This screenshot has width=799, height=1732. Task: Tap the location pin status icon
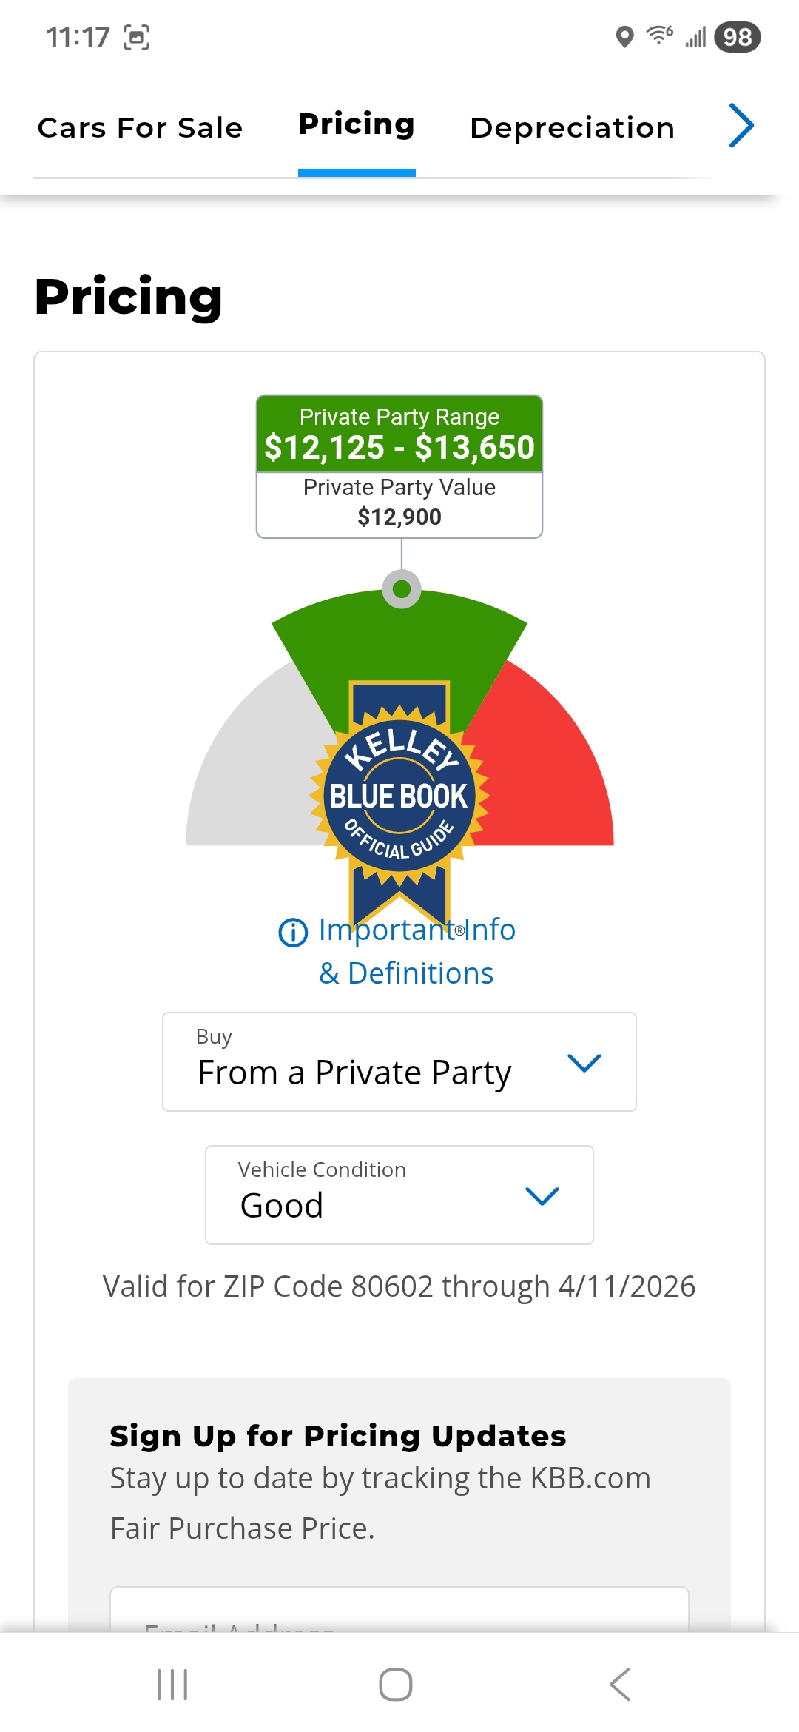624,37
